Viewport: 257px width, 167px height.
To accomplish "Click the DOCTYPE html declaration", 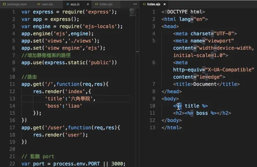I will tap(183, 12).
